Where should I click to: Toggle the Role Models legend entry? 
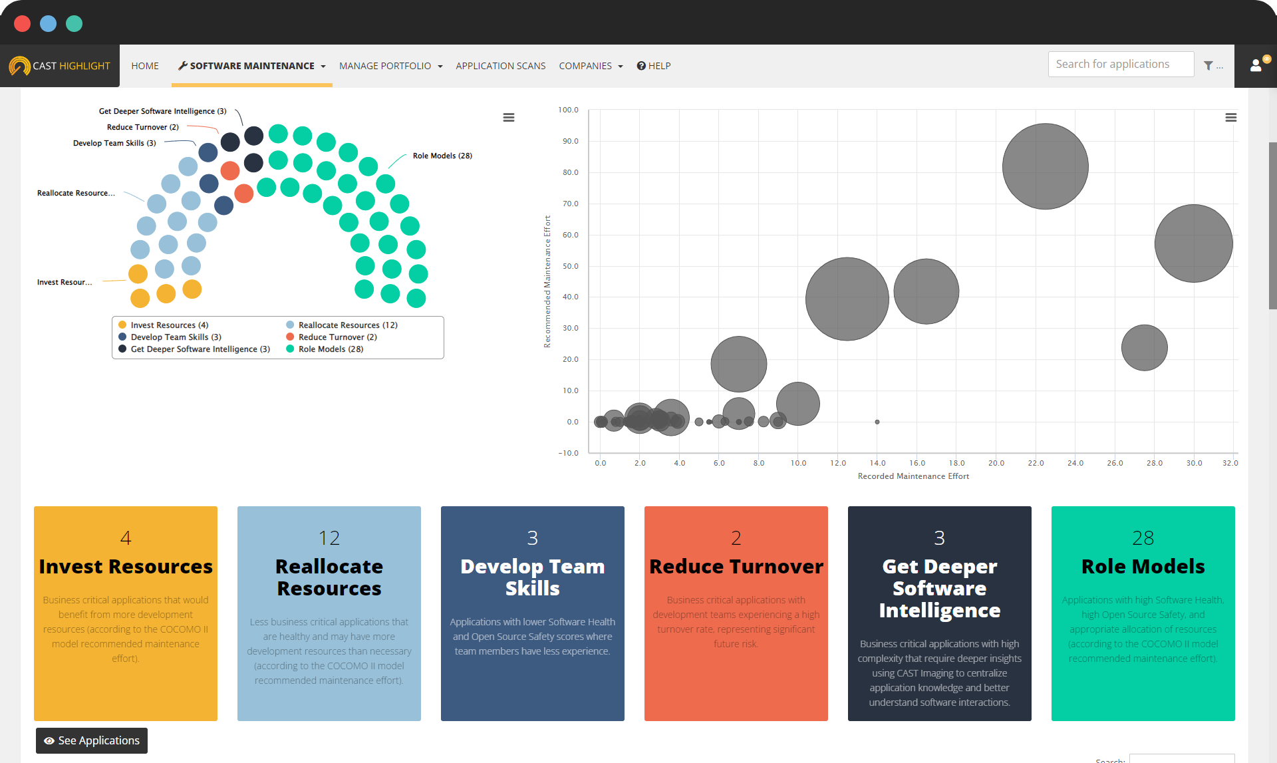click(331, 349)
